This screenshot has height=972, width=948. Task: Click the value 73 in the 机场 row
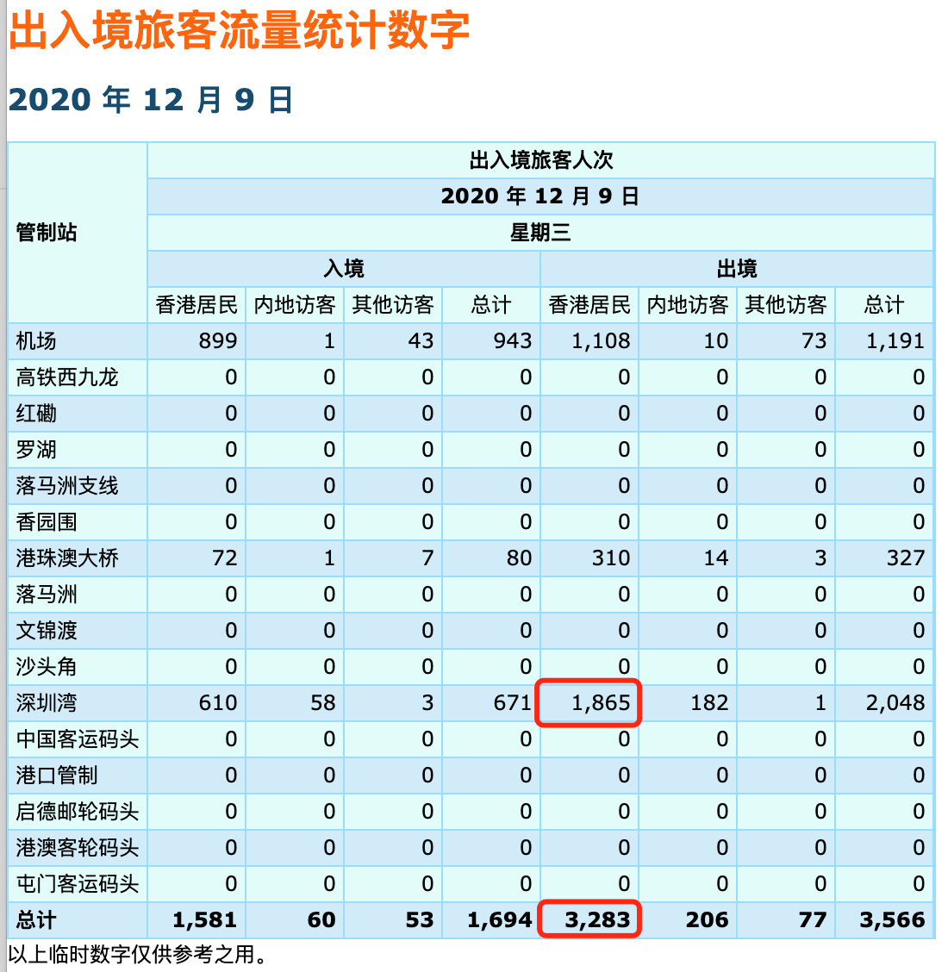[x=814, y=341]
